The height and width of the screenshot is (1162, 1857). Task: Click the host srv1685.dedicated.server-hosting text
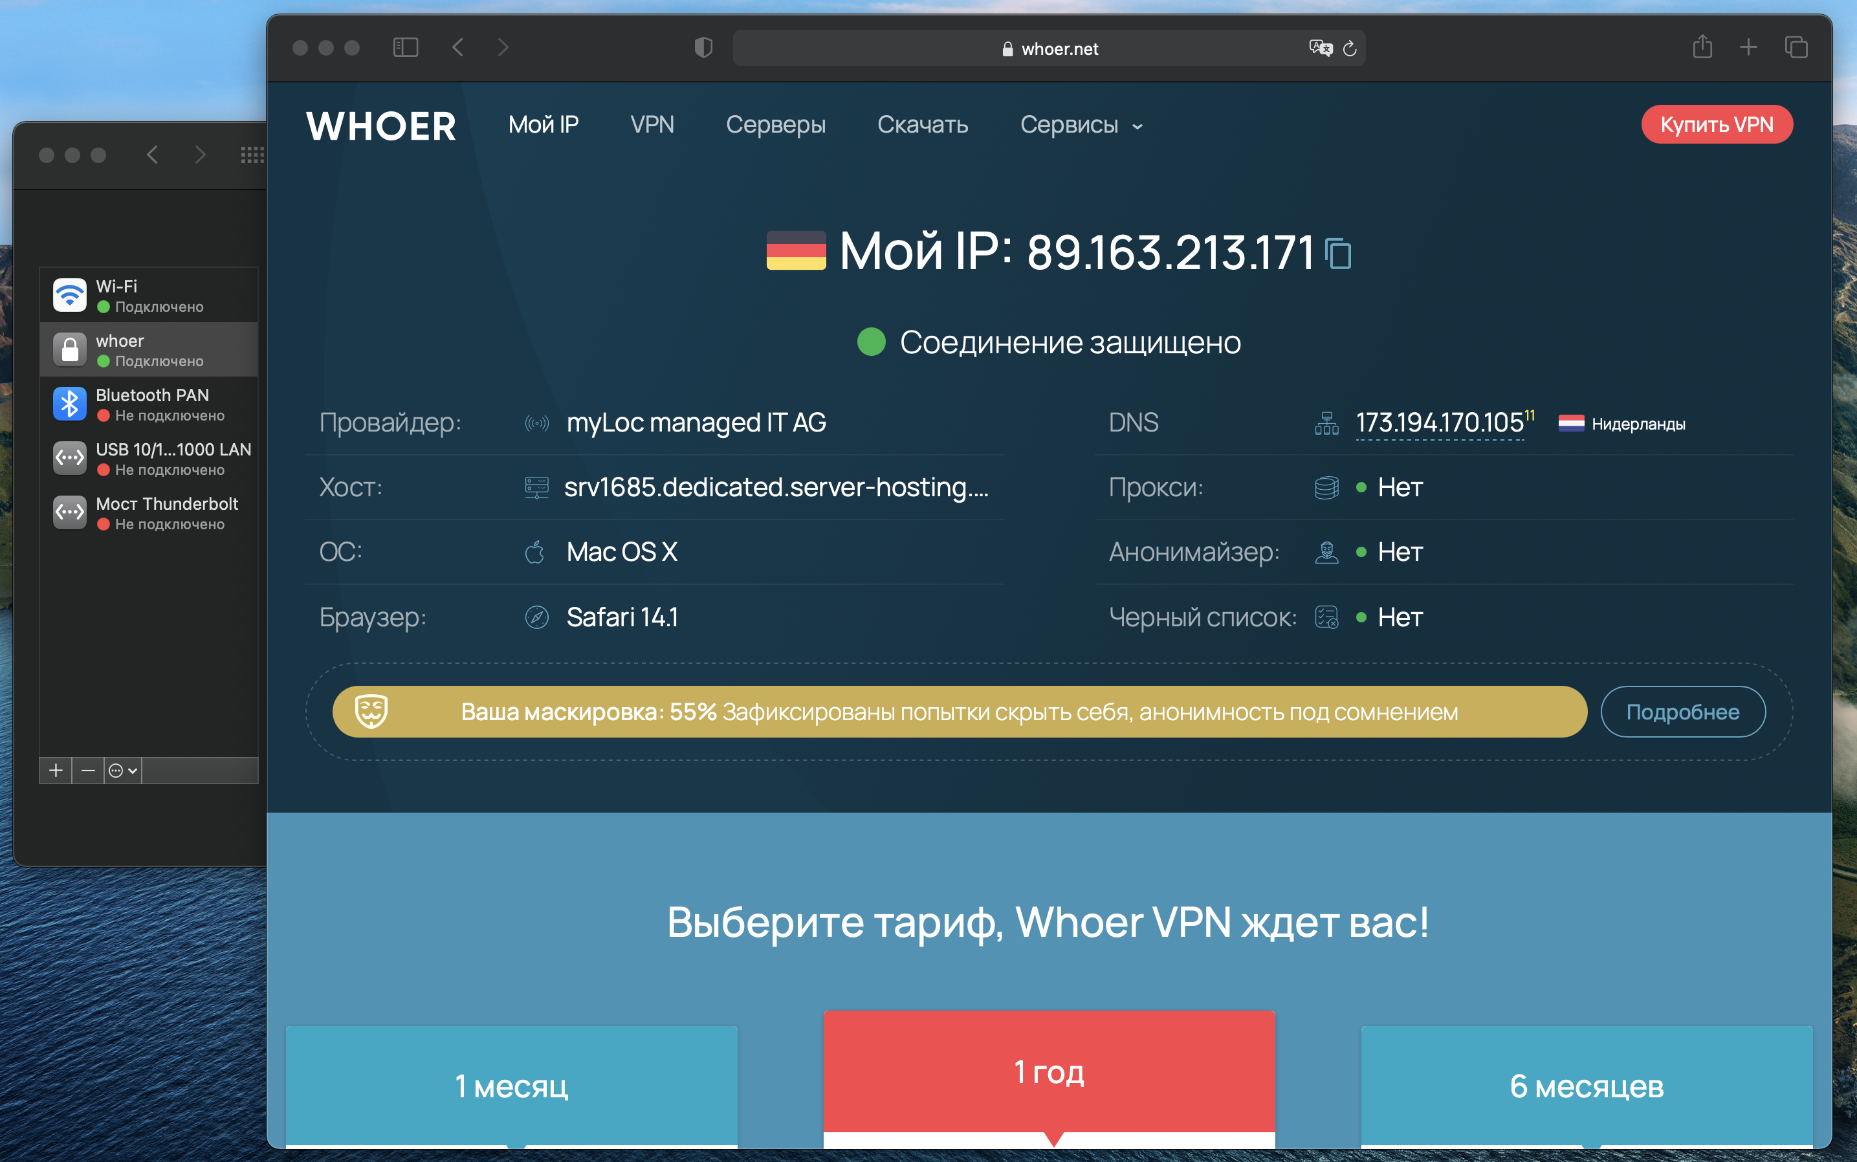(776, 487)
